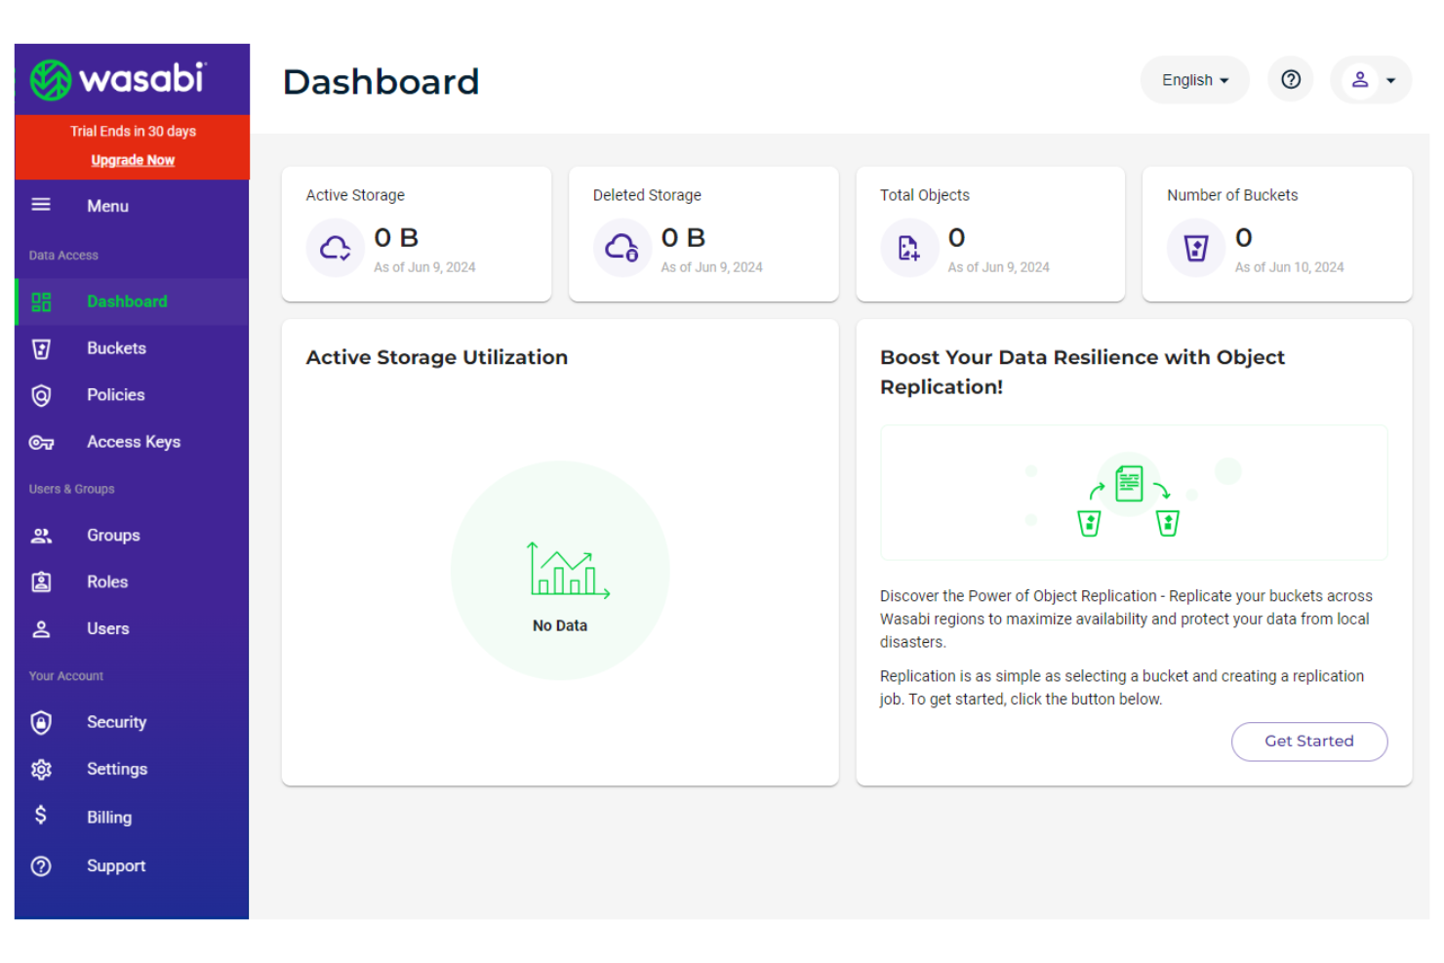This screenshot has height=963, width=1444.
Task: Click the Access Keys key icon
Action: tap(41, 442)
